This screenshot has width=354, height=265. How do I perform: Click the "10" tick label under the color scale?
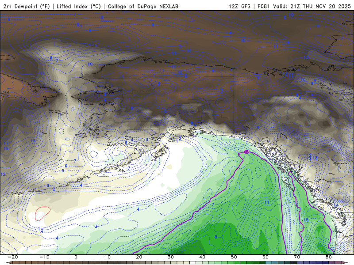click(x=108, y=257)
